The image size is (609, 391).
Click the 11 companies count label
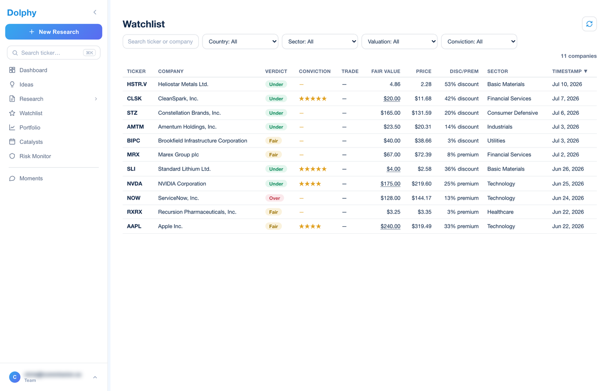point(579,56)
